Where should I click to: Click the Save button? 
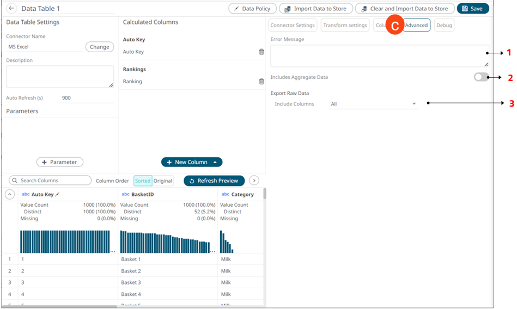[472, 9]
